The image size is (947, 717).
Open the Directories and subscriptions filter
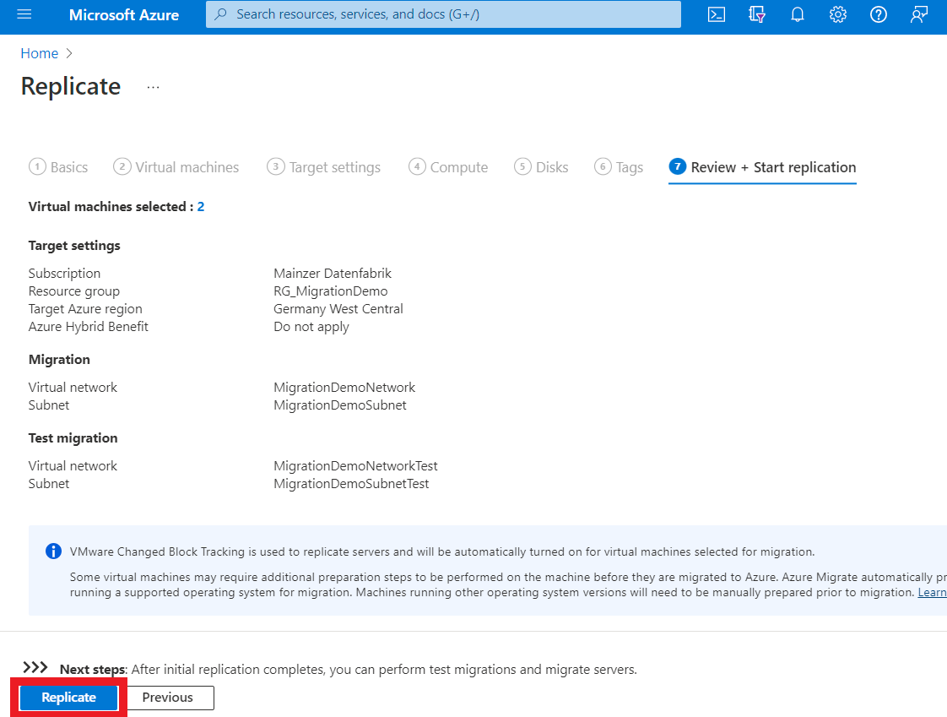757,14
